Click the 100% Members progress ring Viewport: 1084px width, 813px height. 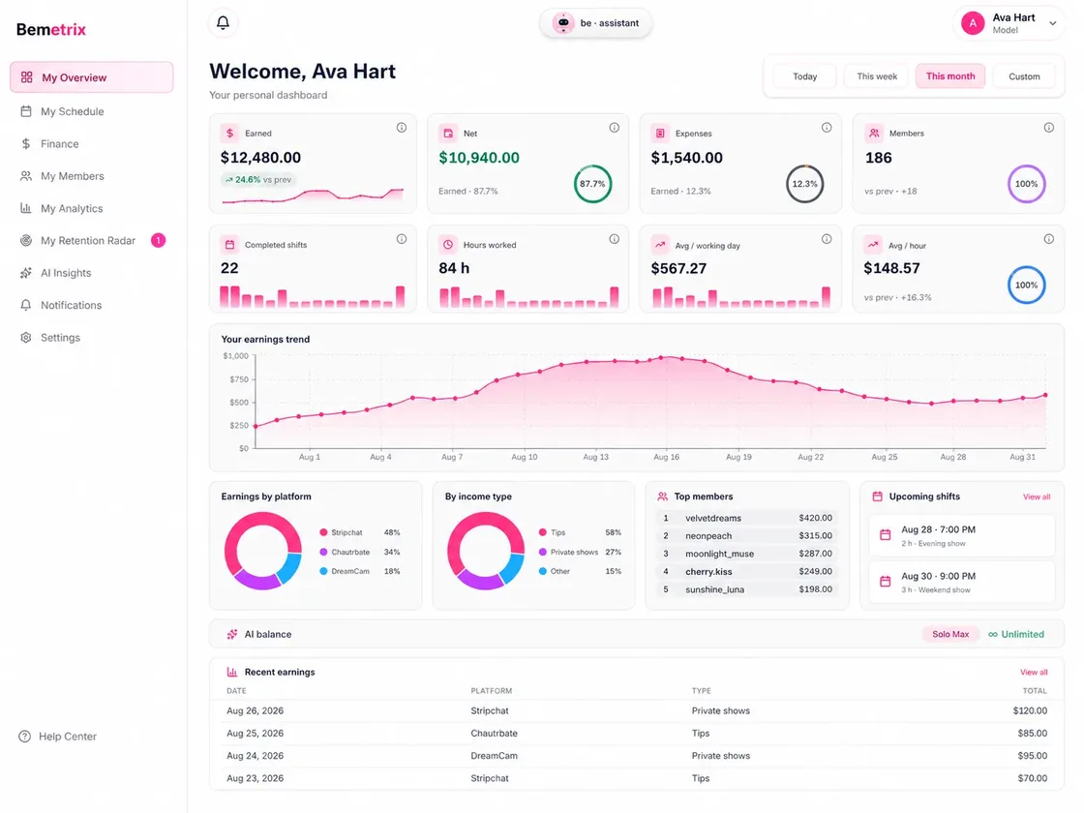click(x=1026, y=184)
